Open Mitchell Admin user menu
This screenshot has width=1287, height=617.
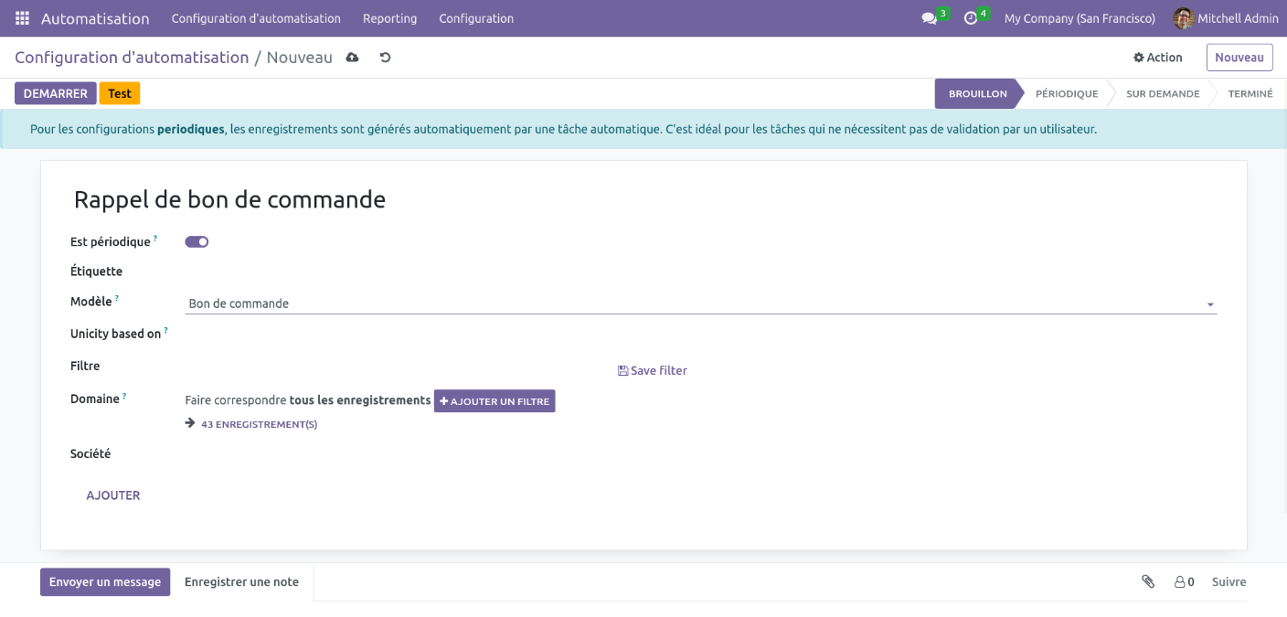click(1226, 18)
